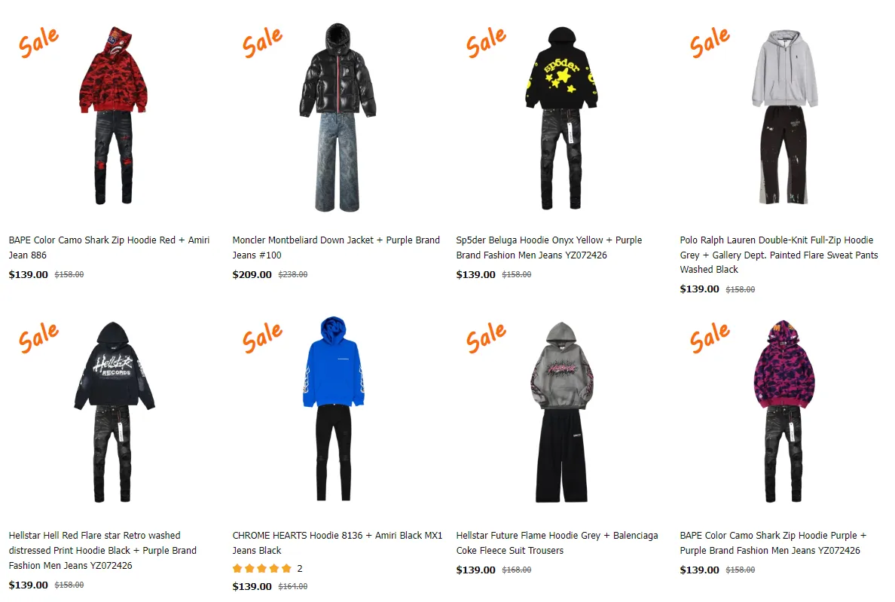Click the CHROME HEARTS Hoodie 8136 title link
The width and height of the screenshot is (895, 602).
coord(338,542)
